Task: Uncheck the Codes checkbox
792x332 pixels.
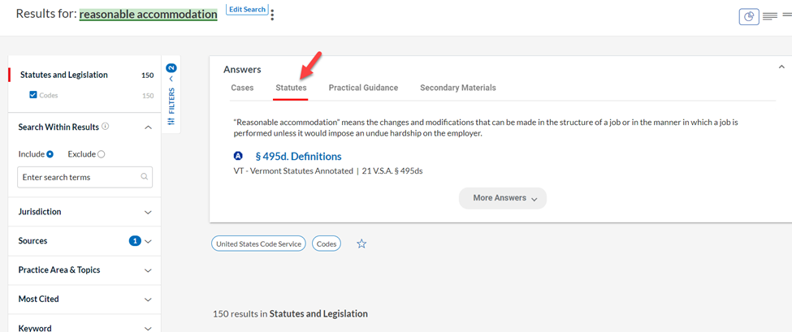Action: point(33,94)
